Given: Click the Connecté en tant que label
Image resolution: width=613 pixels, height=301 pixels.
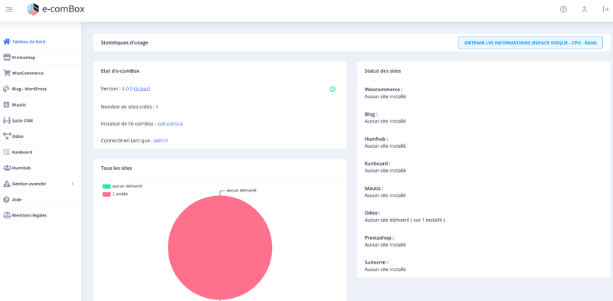Looking at the screenshot, I should click(126, 140).
